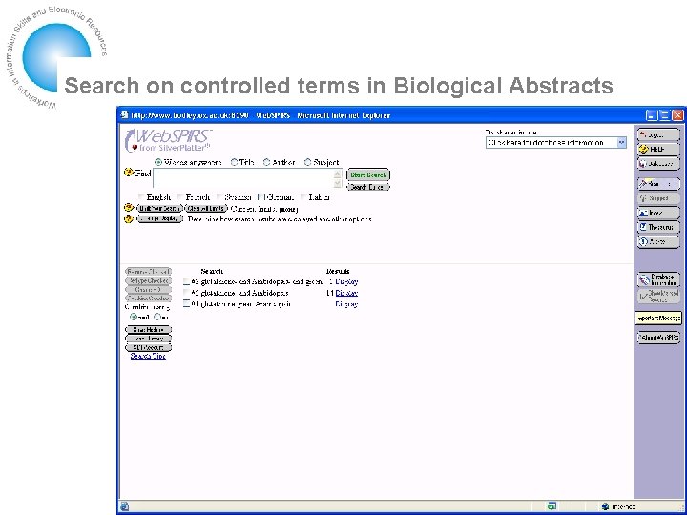
Task: Click the Find box up arrow
Action: [x=338, y=174]
